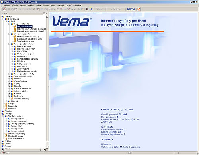Close the Nabídka side panel
Image resolution: width=199 pixels, height=155 pixels.
[x=47, y=14]
